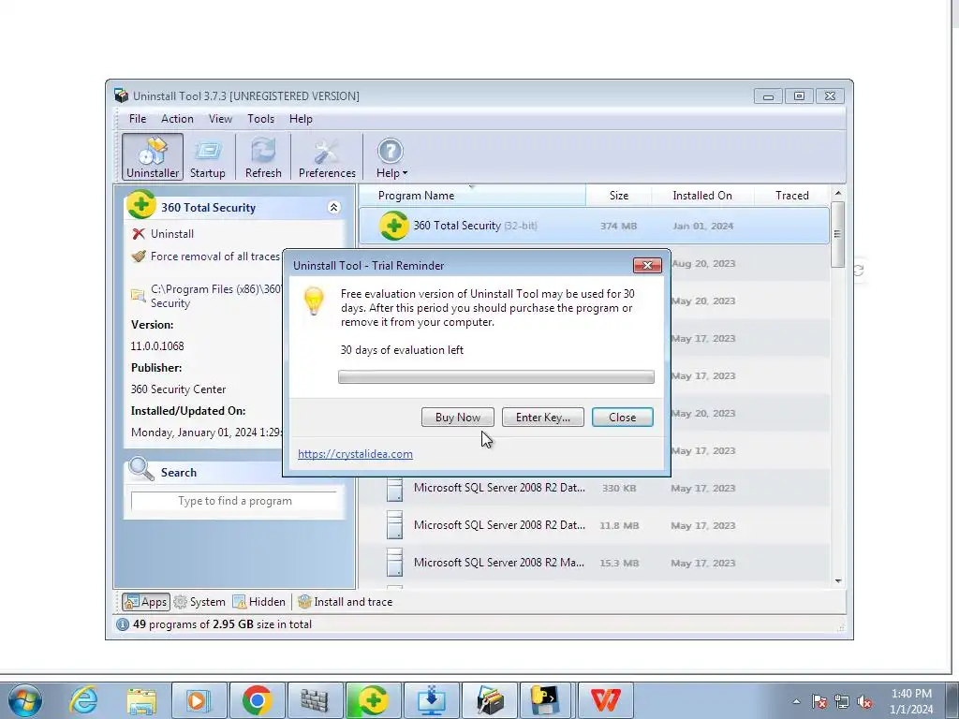This screenshot has height=719, width=959.
Task: Open the File menu
Action: point(138,119)
